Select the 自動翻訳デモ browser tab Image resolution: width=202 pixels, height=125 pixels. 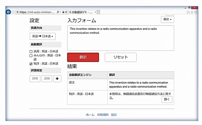coord(82,12)
